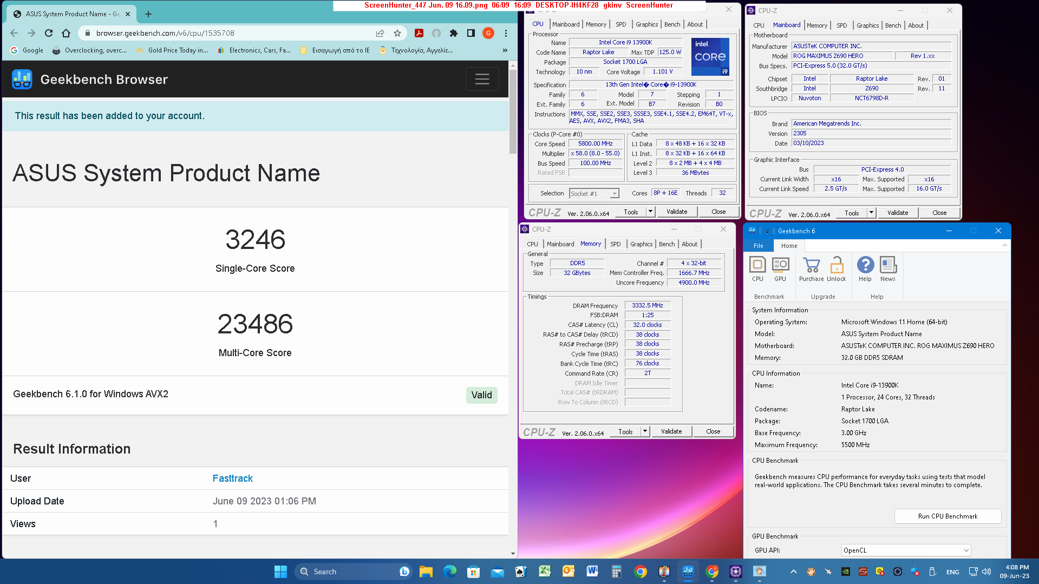Screen dimensions: 1039x584
Task: Select Graphics tab in CPU-Z CPU window
Action: pos(647,24)
